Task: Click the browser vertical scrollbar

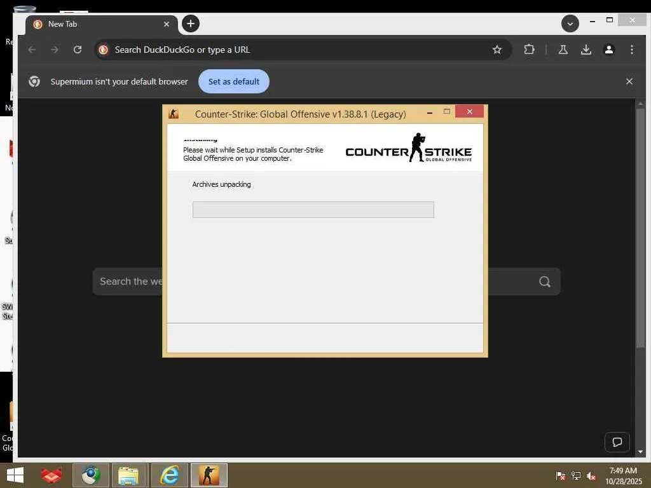Action: [640, 227]
